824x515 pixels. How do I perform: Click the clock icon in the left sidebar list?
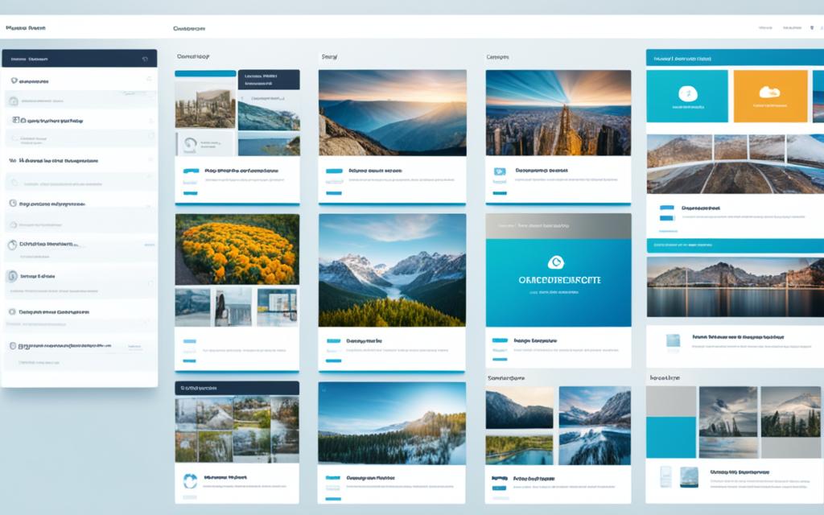[x=13, y=204]
